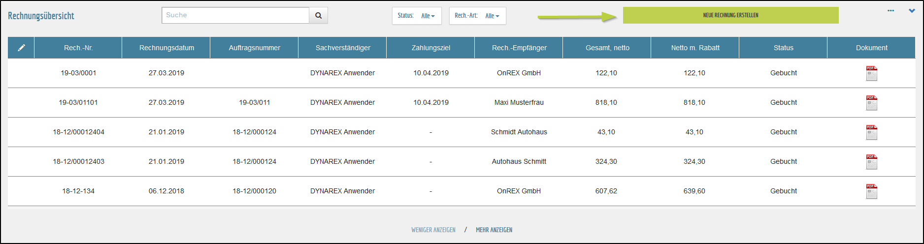
Task: Select the Maxi Musterfrau invoice row
Action: tap(519, 102)
